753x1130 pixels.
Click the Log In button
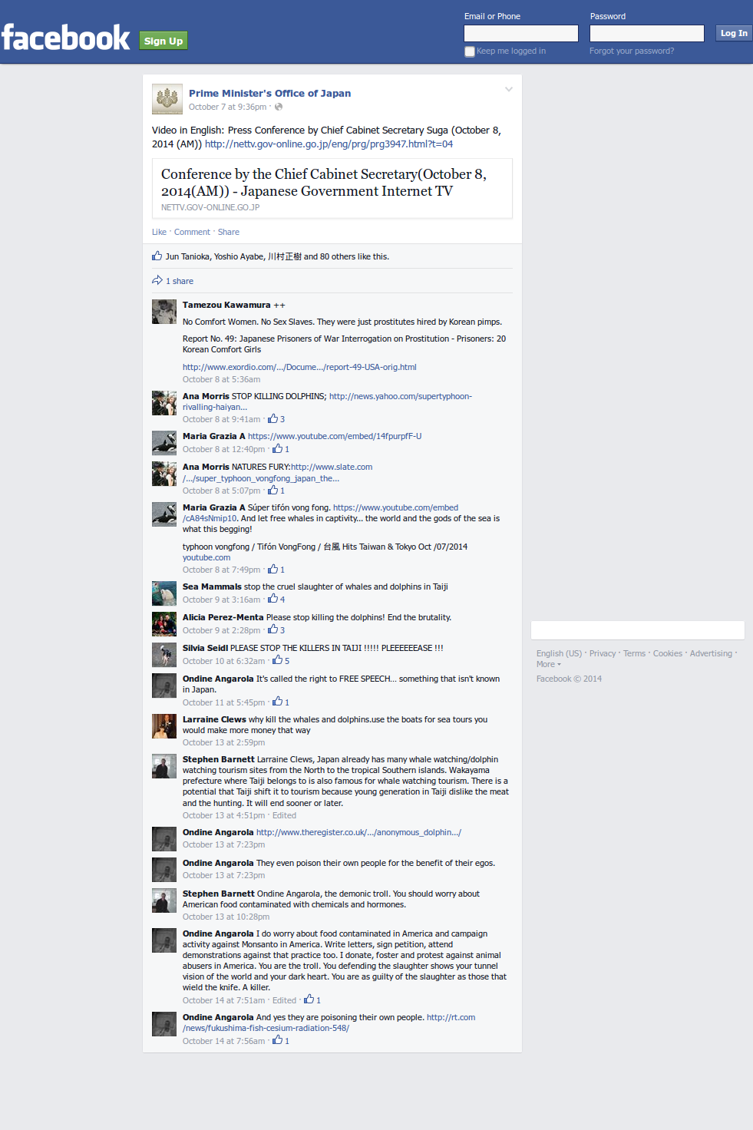734,33
